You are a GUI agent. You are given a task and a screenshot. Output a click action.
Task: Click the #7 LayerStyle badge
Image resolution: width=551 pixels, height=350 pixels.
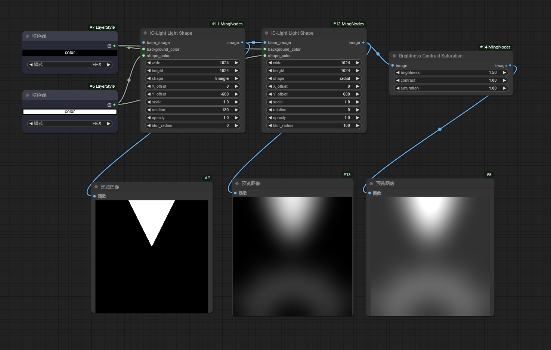pyautogui.click(x=102, y=27)
